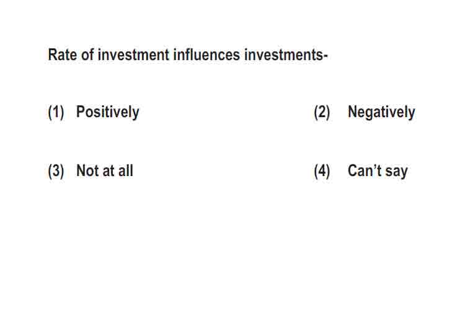Screen dimensions: 465x310
Task: Click the trailing hyphen after investments
Action: [326, 56]
